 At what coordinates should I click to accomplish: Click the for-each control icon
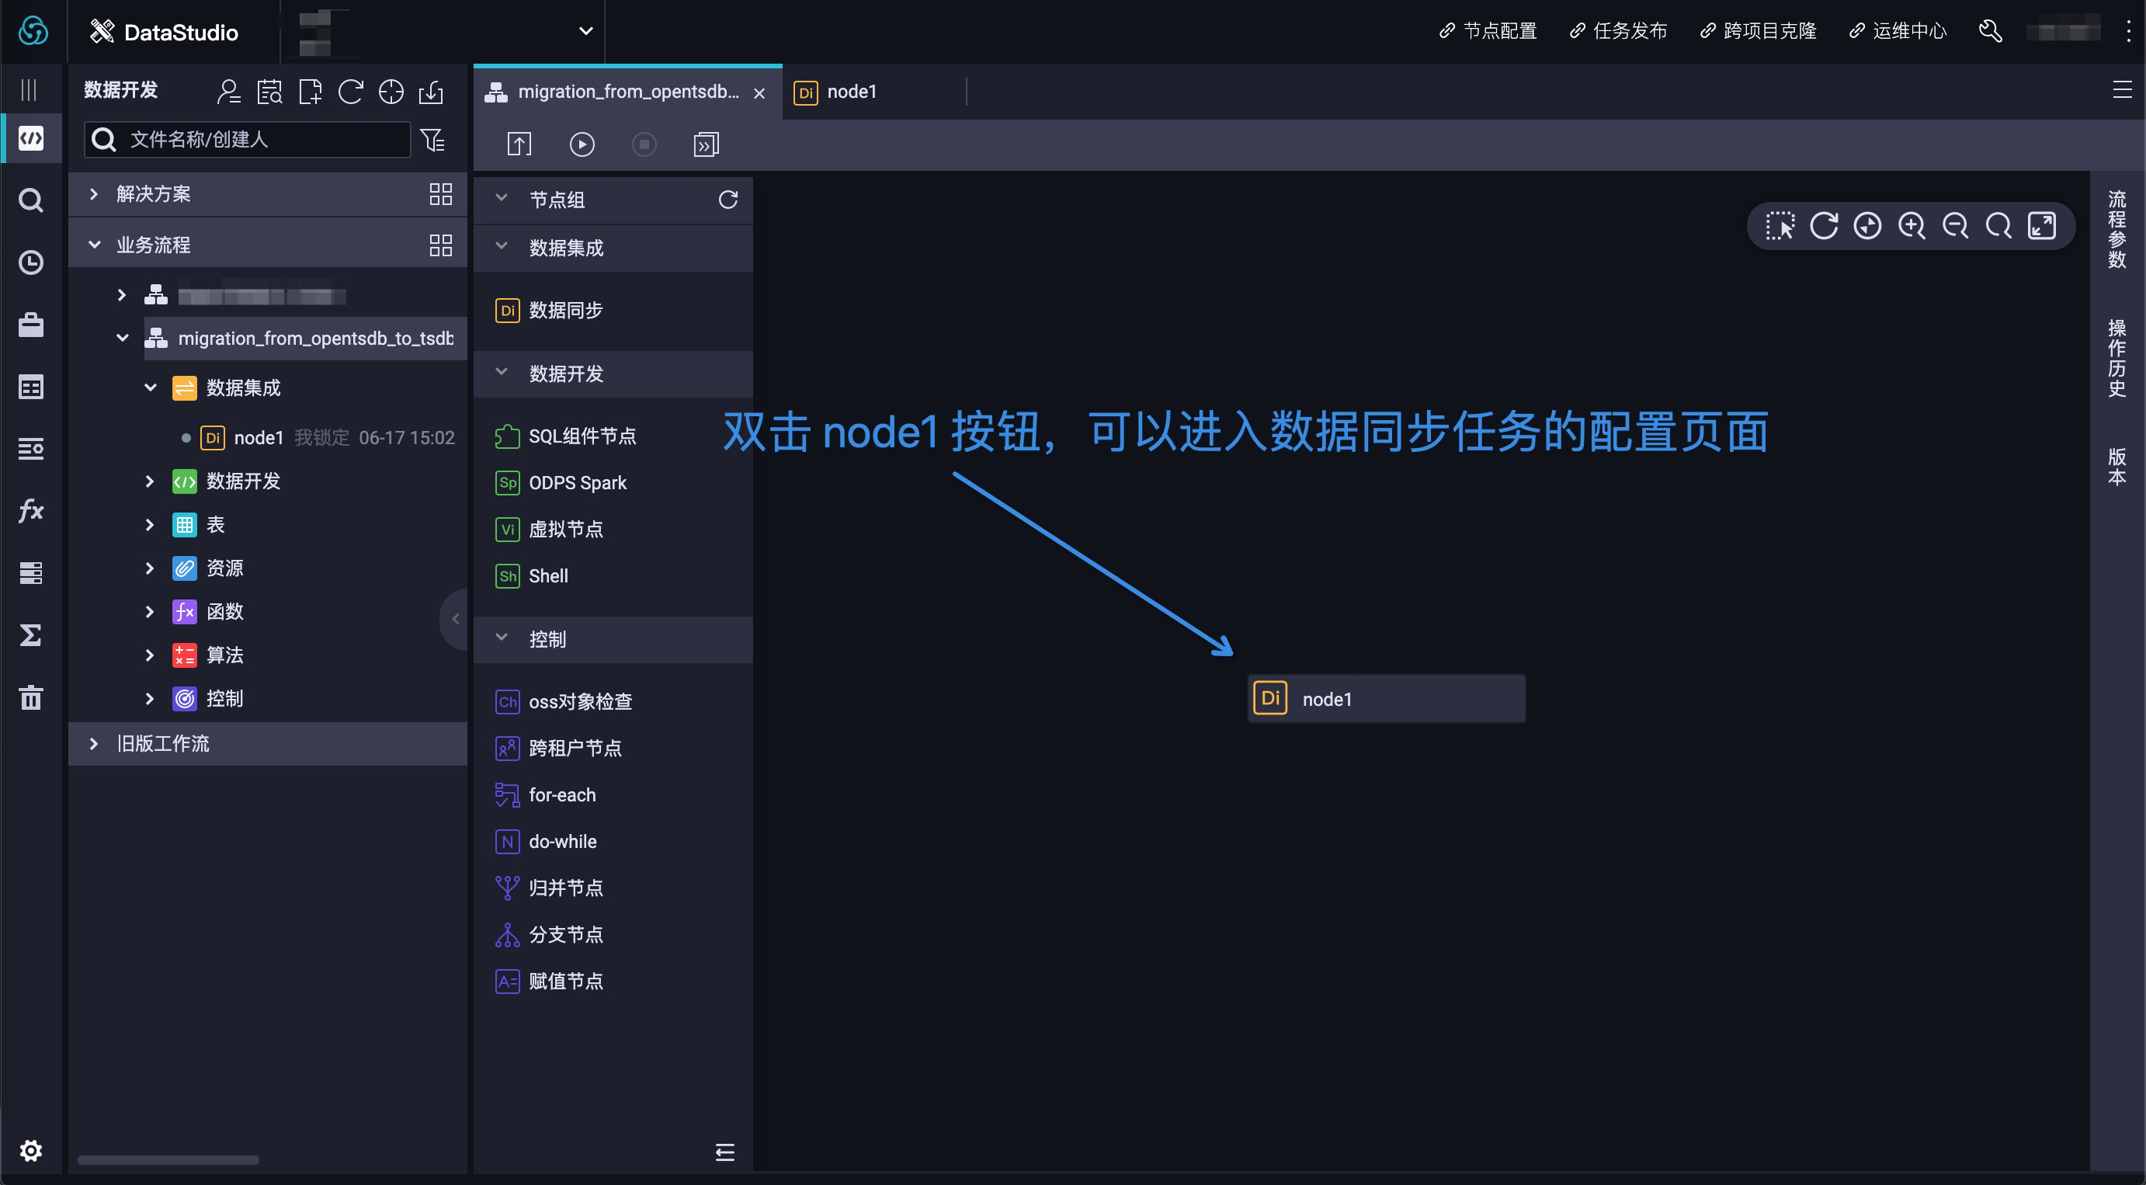tap(506, 794)
